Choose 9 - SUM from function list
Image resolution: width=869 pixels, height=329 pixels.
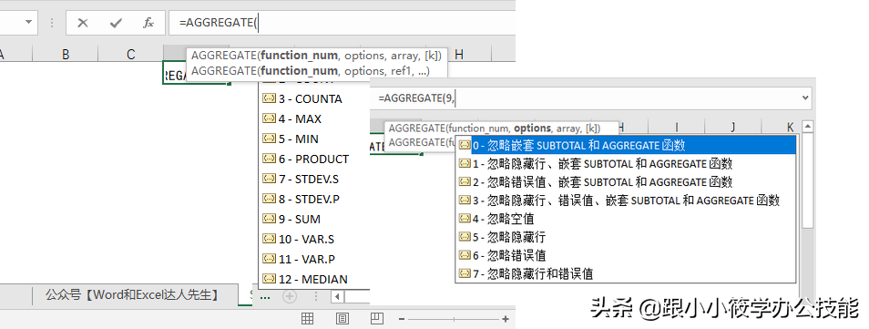click(313, 219)
